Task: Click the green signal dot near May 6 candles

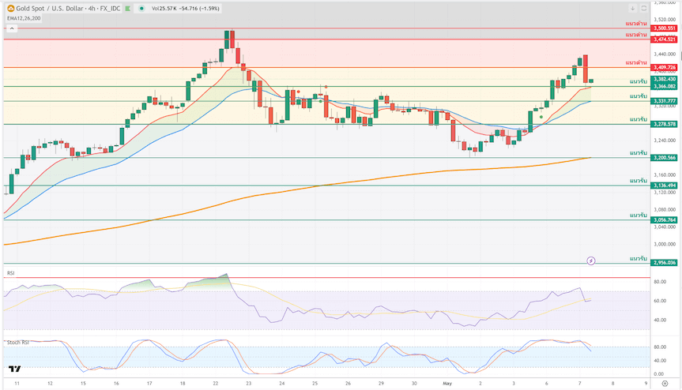Action: pyautogui.click(x=541, y=117)
